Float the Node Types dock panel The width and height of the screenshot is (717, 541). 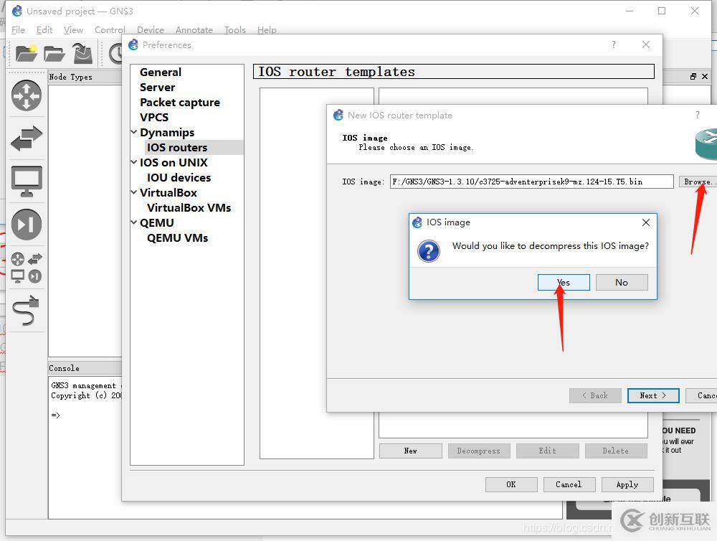click(693, 77)
